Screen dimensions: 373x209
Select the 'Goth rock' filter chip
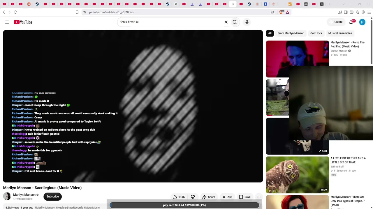316,33
